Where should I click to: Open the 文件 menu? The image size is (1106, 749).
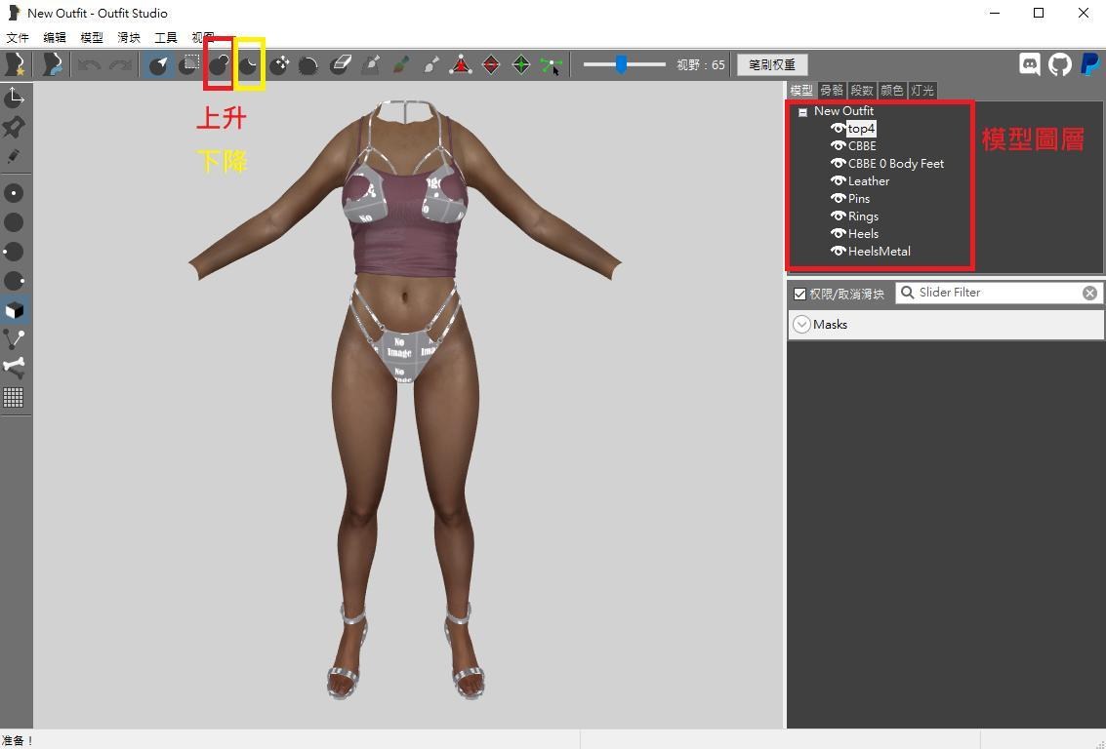pyautogui.click(x=18, y=37)
